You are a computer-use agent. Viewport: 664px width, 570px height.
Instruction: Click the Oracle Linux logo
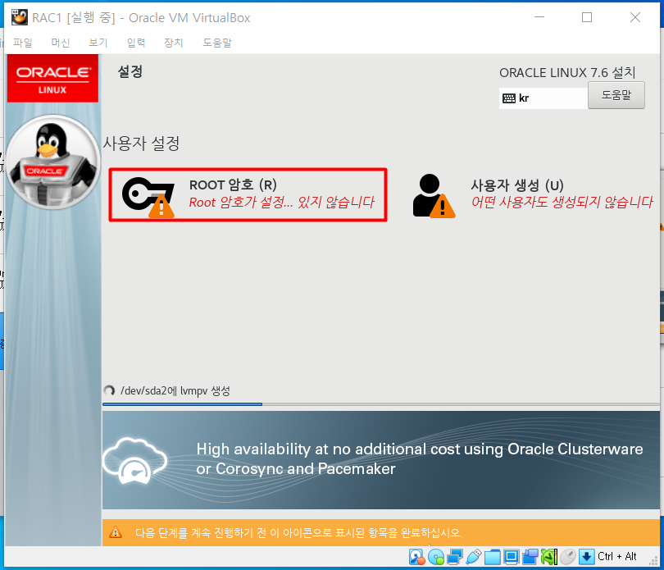click(52, 79)
